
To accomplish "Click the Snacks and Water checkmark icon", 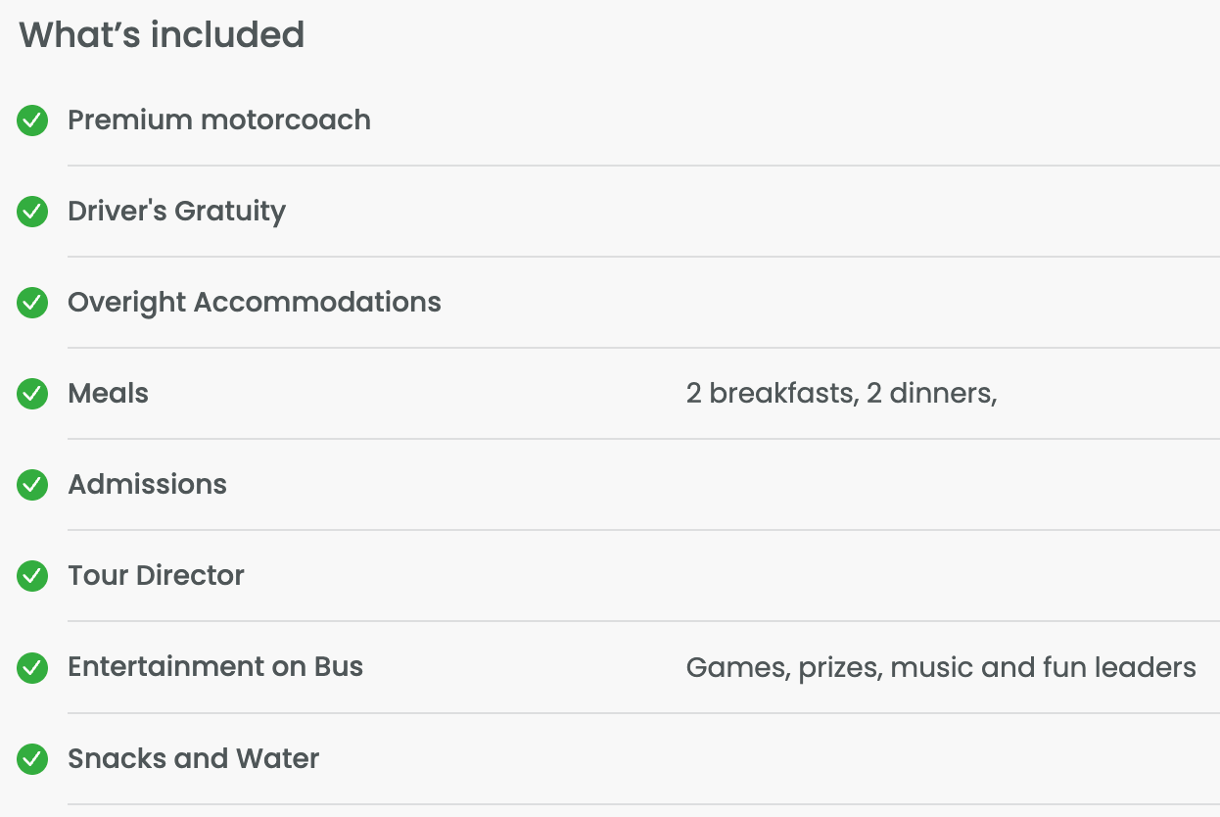I will click(x=32, y=759).
